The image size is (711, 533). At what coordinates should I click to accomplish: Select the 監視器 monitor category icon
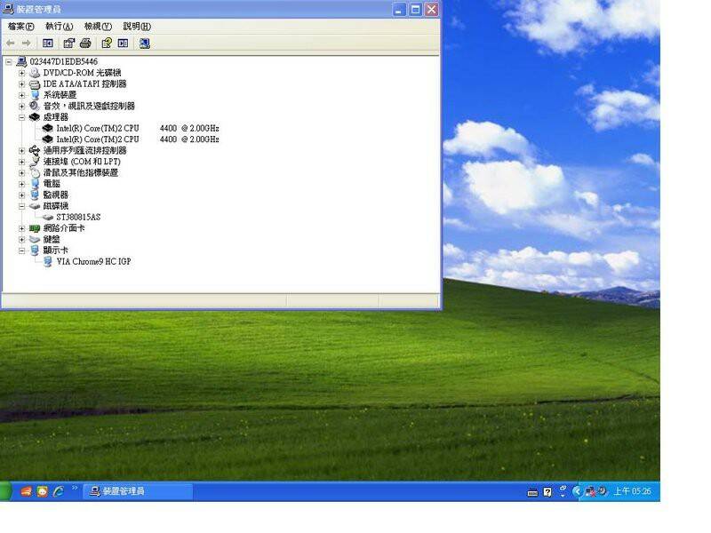point(35,195)
